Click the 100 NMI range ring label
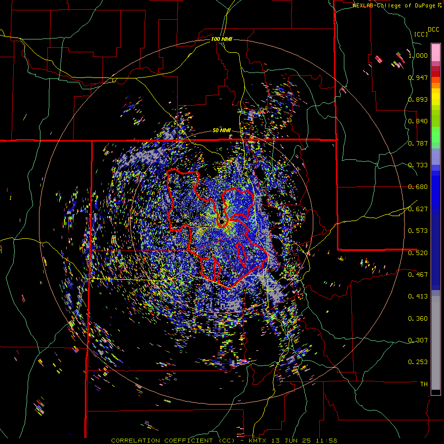 [x=222, y=39]
